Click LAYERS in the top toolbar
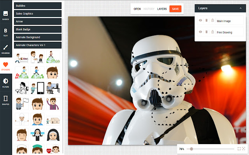This screenshot has height=155, width=249. [x=162, y=9]
